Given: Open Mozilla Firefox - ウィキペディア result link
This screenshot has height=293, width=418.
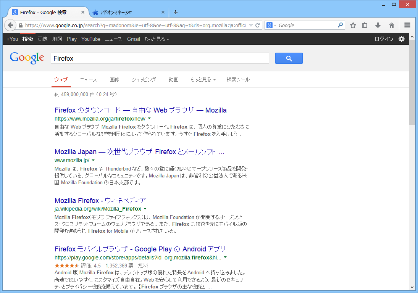Looking at the screenshot, I should 100,200.
